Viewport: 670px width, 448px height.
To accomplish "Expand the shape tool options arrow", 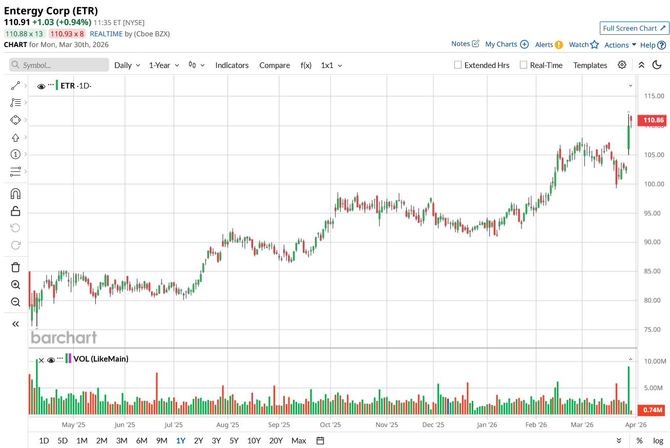I will click(x=25, y=120).
